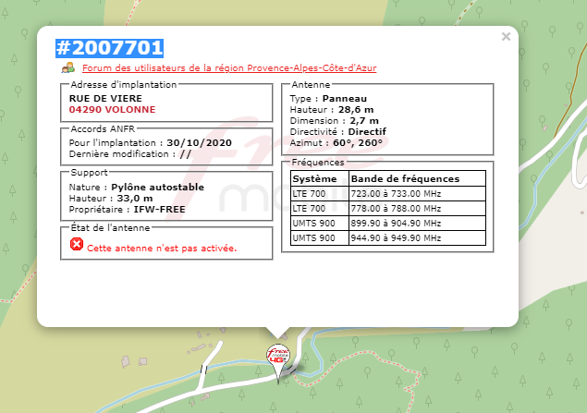
Task: Click the 04290 VOLONNE address text
Action: 113,109
